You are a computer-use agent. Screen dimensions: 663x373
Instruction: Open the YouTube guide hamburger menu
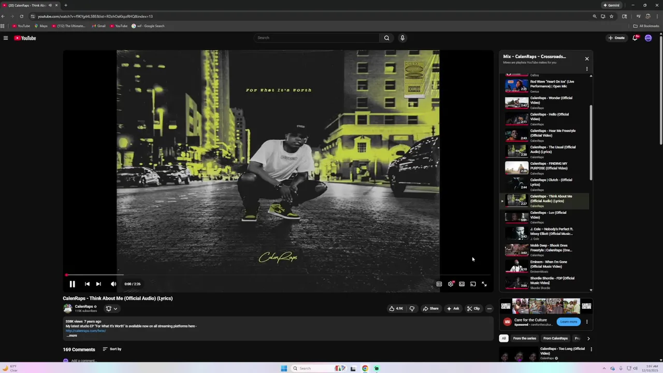click(6, 38)
